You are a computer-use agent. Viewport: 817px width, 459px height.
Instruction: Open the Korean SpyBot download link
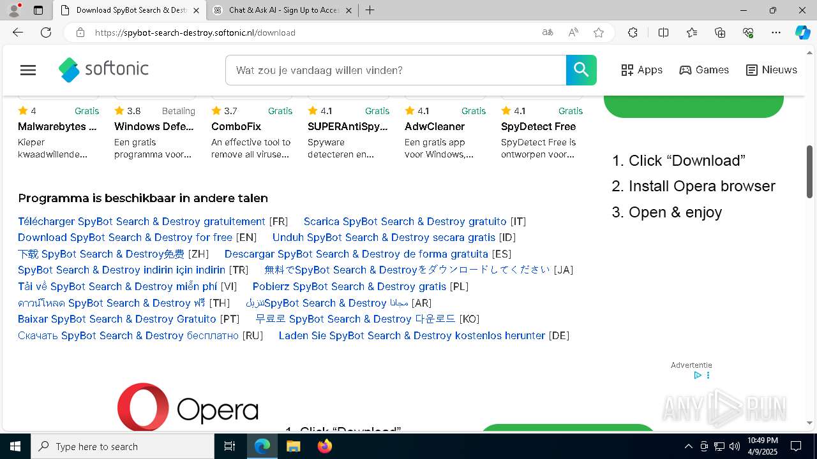(356, 319)
